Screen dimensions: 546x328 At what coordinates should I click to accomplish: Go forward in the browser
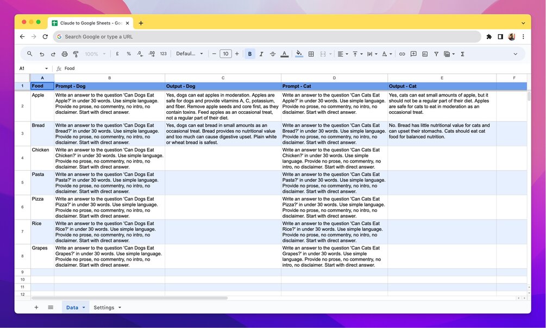click(34, 36)
